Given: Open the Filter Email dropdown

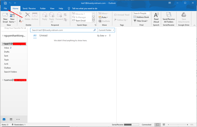Looking at the screenshot, I should click(141, 21).
